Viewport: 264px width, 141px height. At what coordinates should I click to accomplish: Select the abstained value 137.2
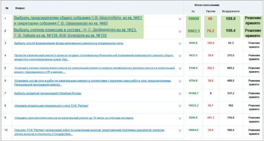(231, 93)
